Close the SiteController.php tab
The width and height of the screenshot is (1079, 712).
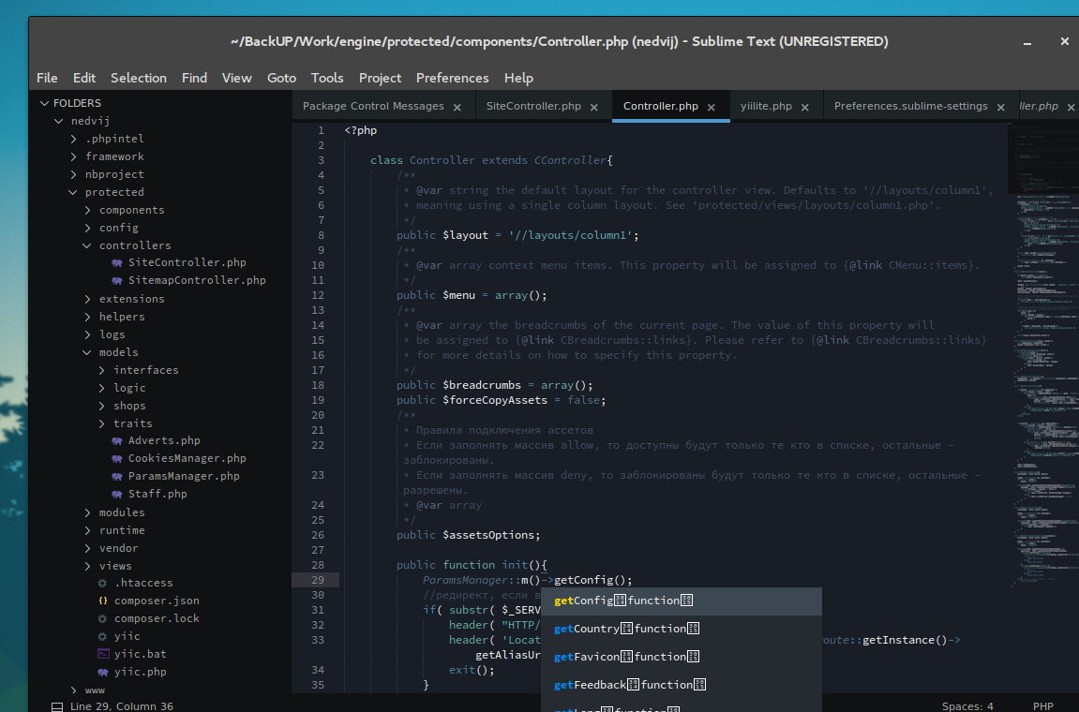click(x=593, y=108)
